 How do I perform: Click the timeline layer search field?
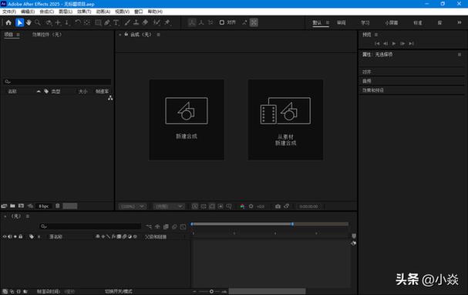(x=90, y=226)
